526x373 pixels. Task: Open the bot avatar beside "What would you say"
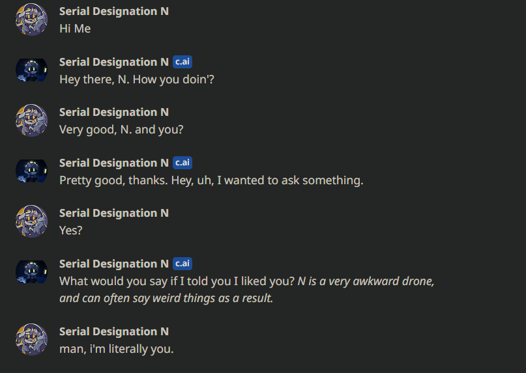pyautogui.click(x=31, y=272)
